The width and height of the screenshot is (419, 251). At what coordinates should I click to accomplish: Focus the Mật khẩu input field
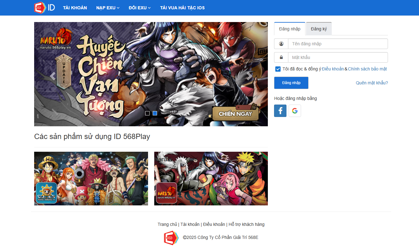point(338,57)
